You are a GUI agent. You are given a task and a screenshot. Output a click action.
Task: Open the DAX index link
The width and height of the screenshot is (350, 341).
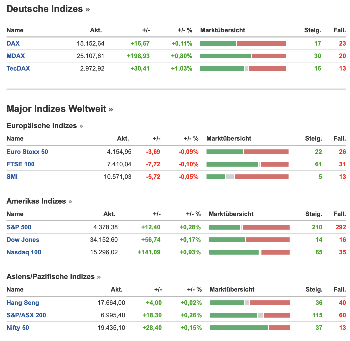13,43
